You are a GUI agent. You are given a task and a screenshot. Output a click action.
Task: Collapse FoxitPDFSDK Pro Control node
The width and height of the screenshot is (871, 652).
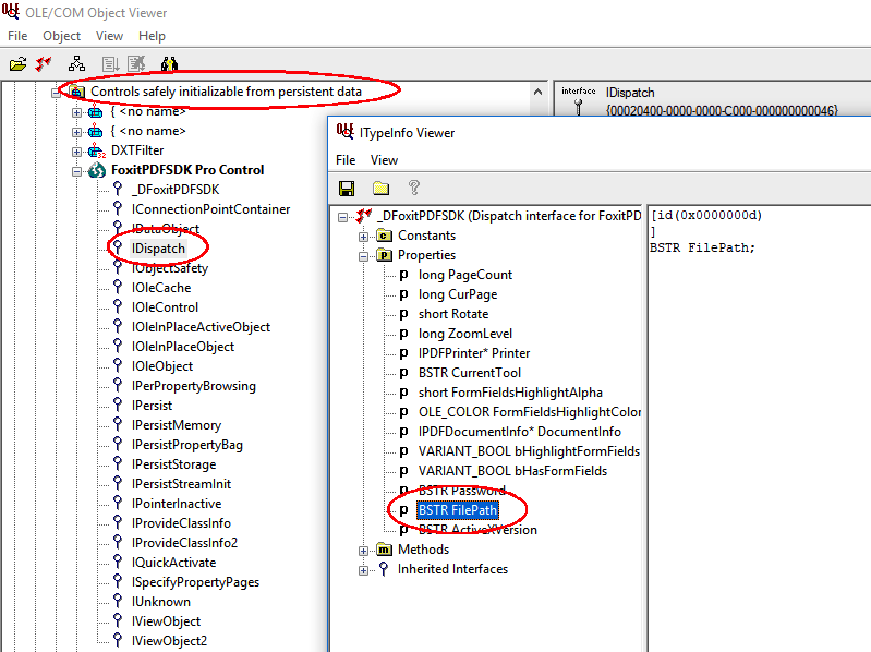click(x=77, y=171)
